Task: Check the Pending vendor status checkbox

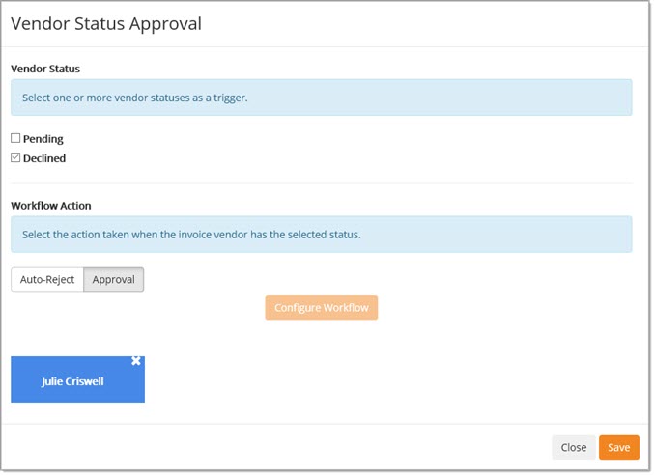Action: (x=15, y=138)
